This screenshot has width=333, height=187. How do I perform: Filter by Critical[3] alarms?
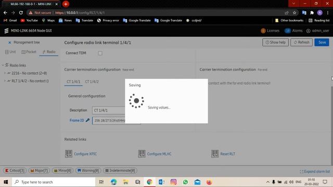coord(15,170)
